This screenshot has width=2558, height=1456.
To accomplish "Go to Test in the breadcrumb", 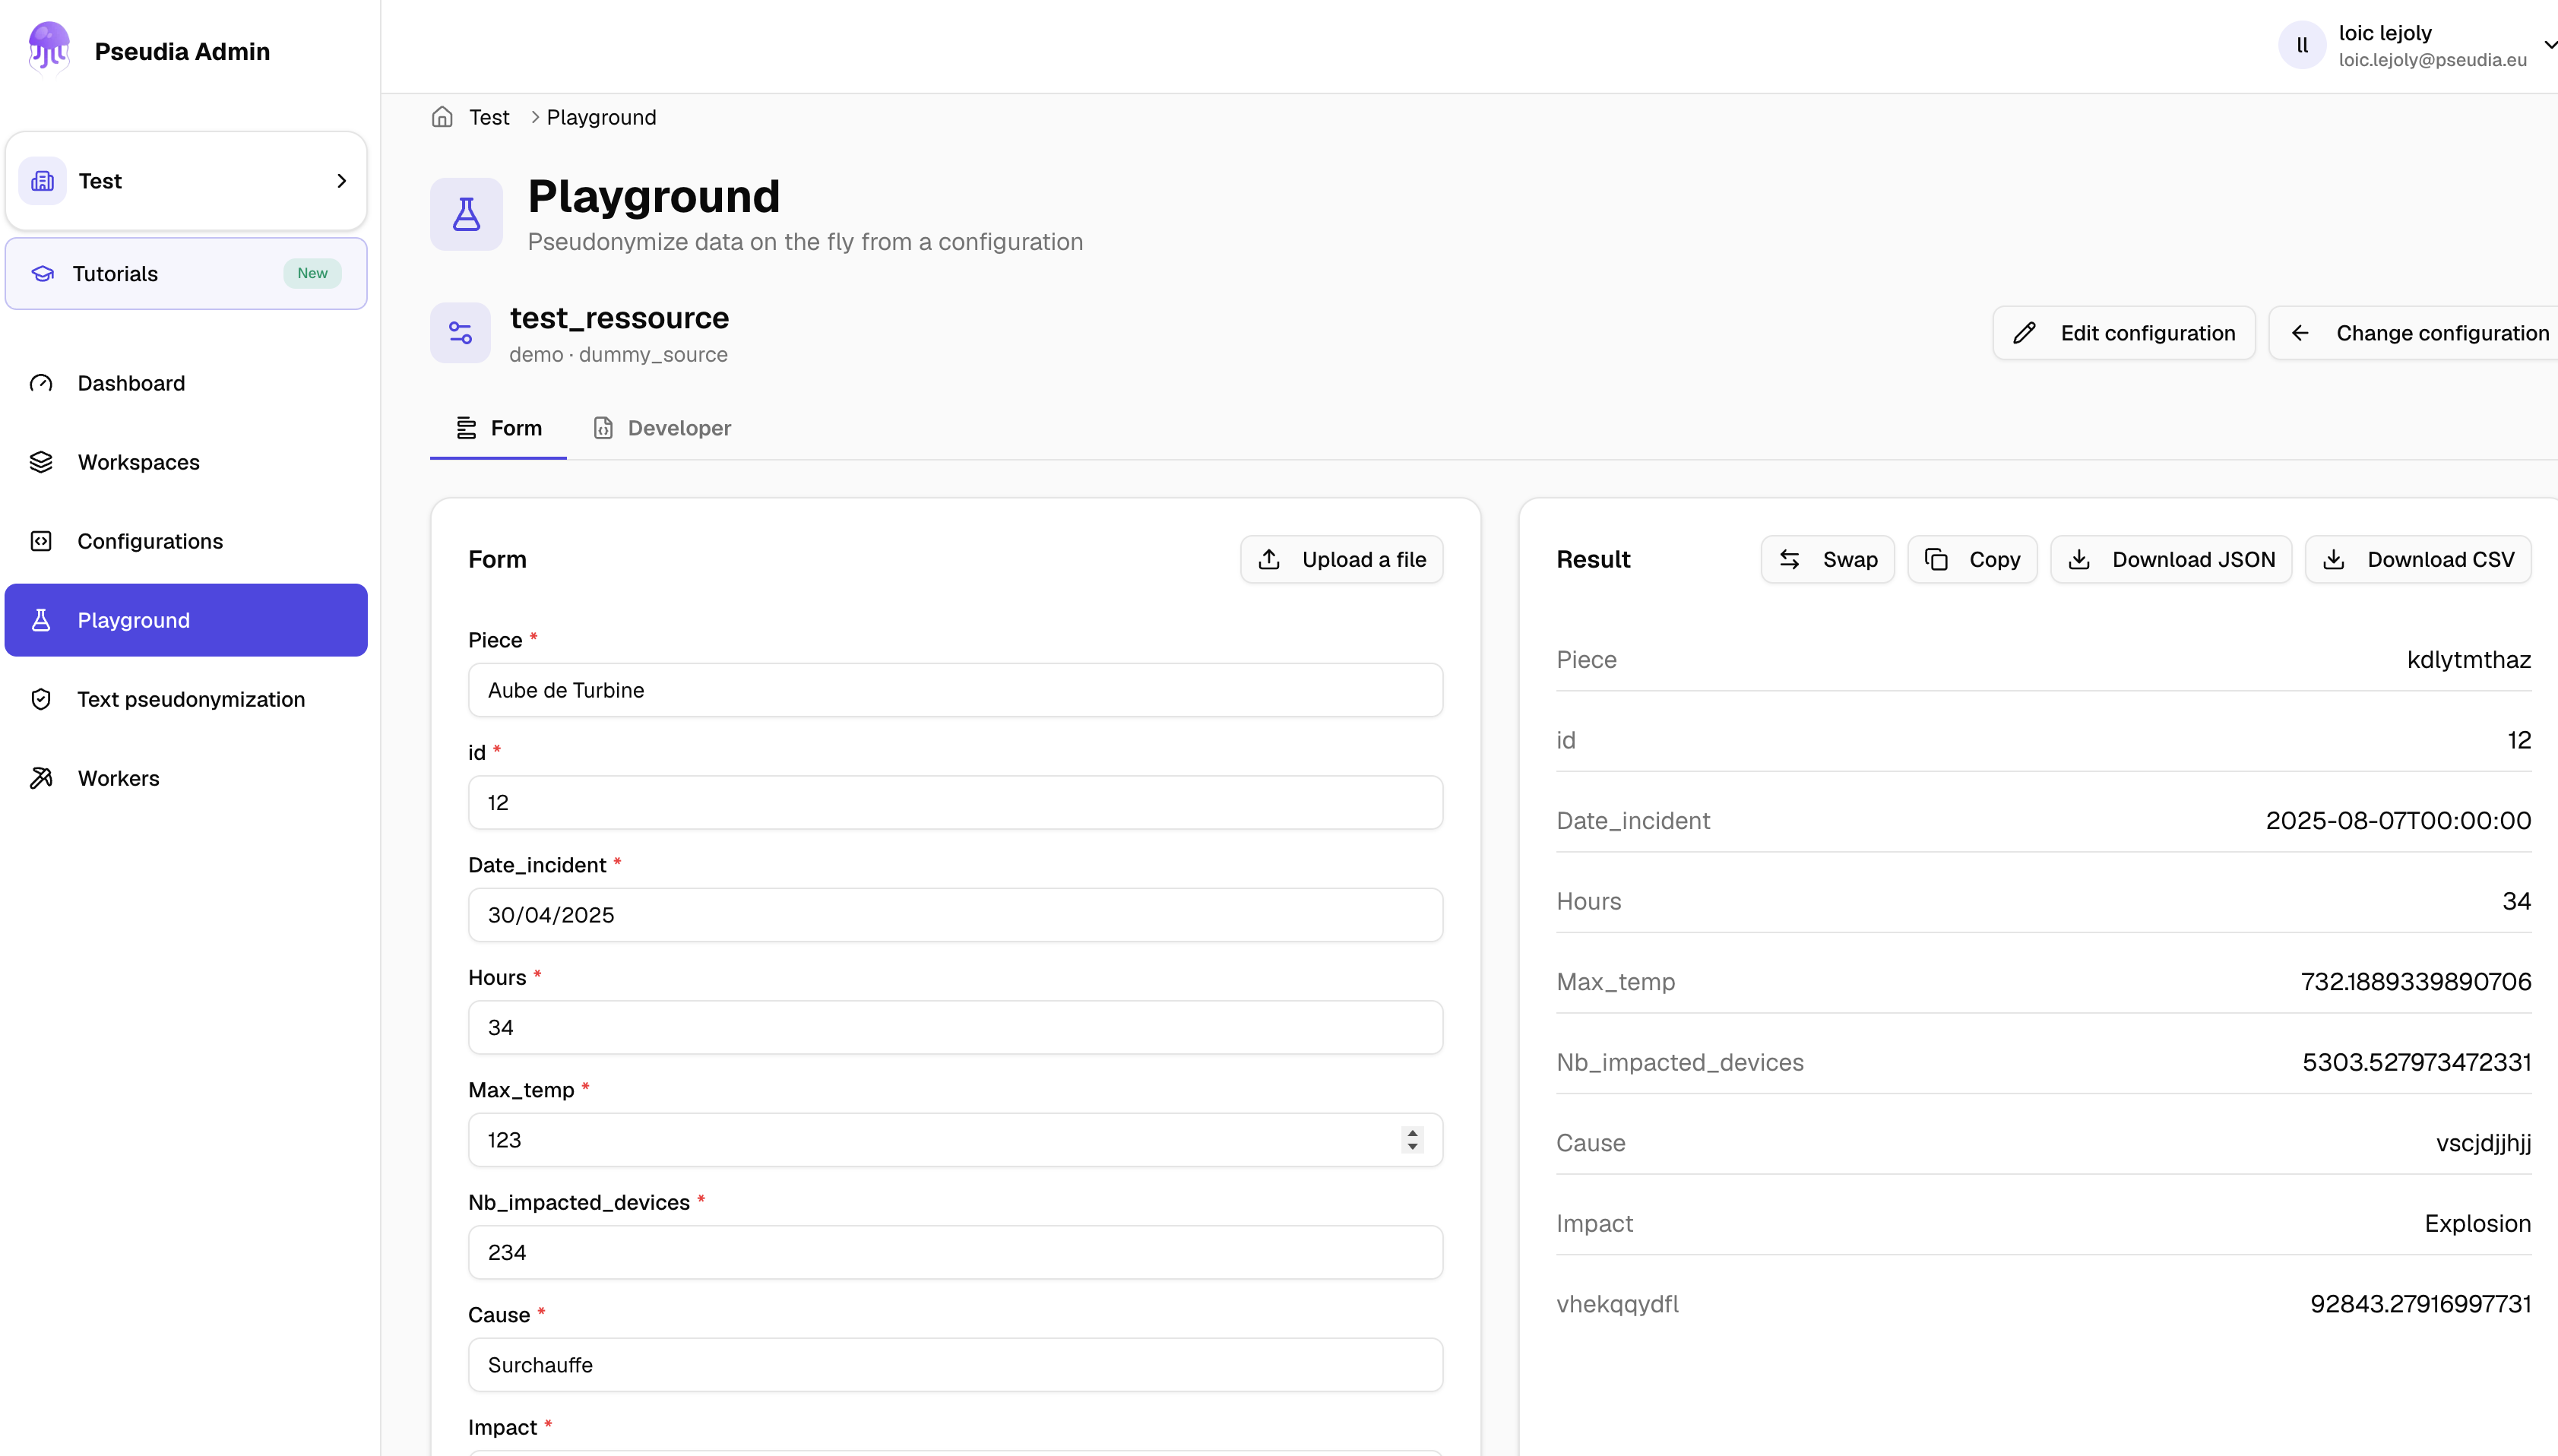I will point(489,117).
